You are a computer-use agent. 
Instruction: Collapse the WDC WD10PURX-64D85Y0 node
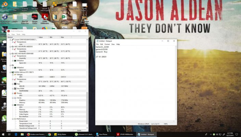[10, 47]
